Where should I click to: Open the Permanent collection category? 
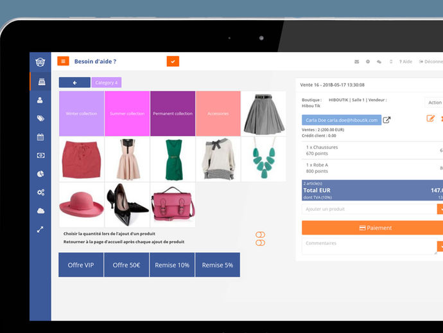tap(173, 113)
